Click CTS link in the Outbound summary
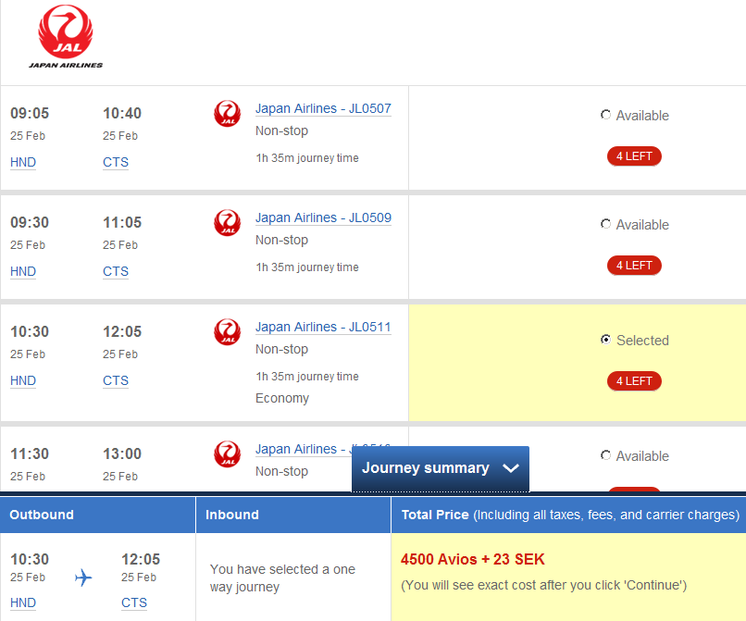The height and width of the screenshot is (621, 746). click(x=134, y=602)
